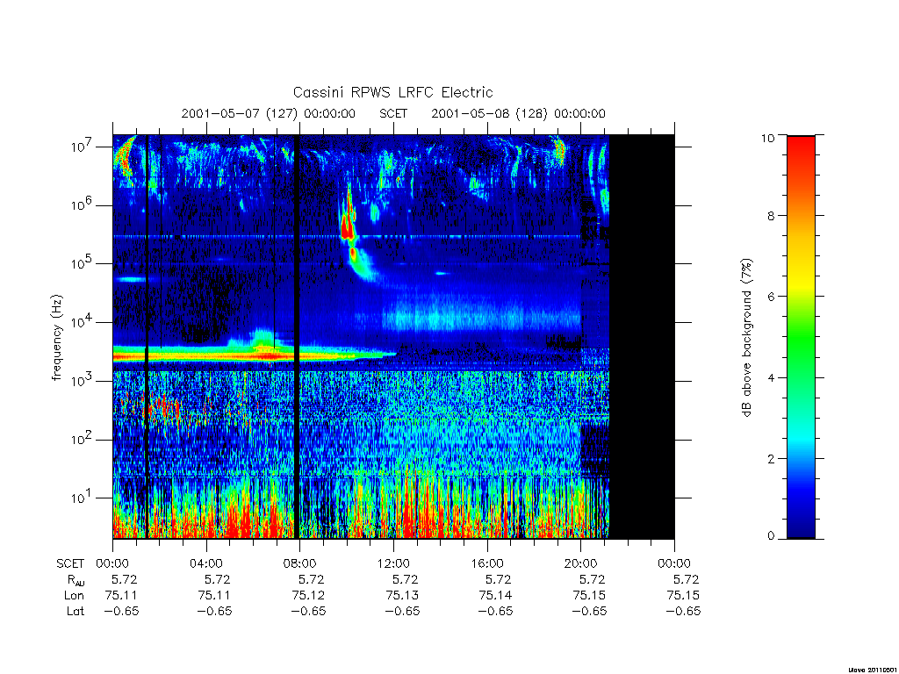Click the colorbar label "2"
Viewport: 899px width, 674px height.
[771, 458]
